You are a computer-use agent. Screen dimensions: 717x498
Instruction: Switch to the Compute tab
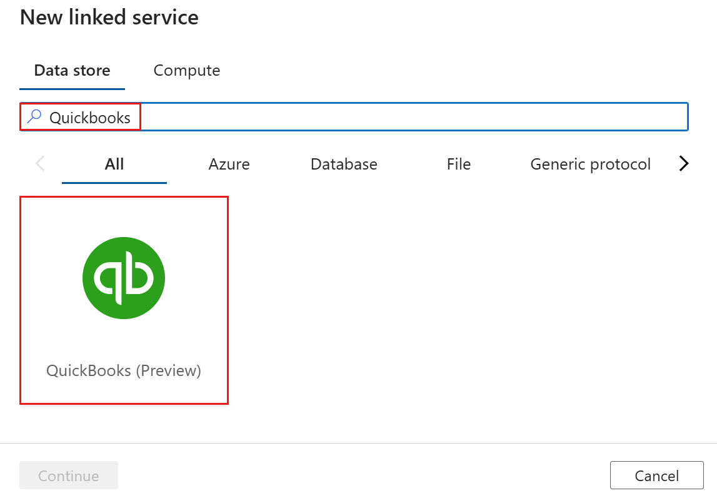tap(186, 71)
